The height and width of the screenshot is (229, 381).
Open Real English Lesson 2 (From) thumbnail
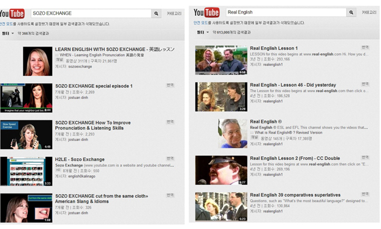pyautogui.click(x=221, y=170)
